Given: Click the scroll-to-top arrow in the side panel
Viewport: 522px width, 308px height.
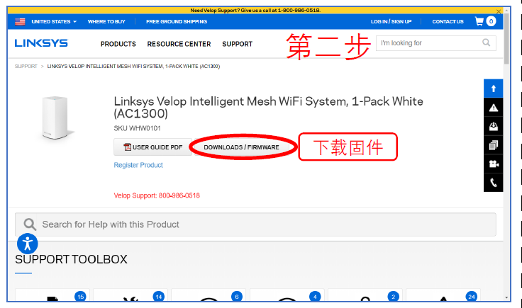Looking at the screenshot, I should (x=493, y=88).
